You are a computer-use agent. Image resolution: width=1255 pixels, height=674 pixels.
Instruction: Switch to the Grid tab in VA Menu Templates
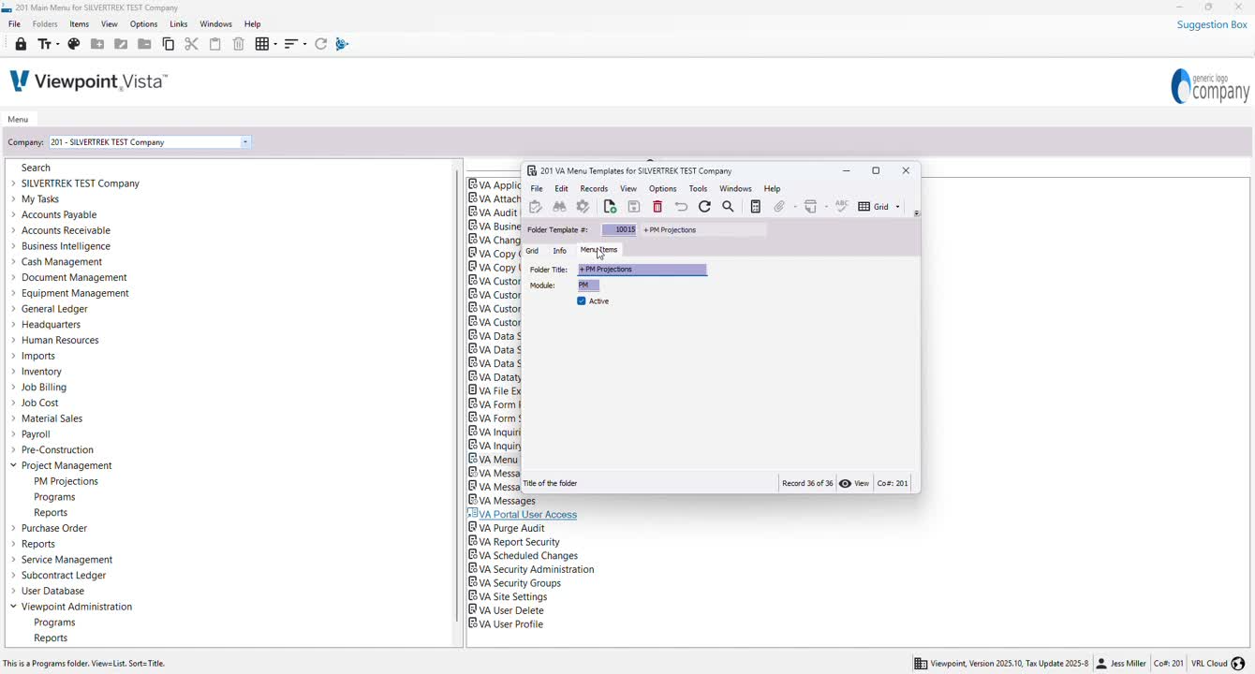pyautogui.click(x=532, y=251)
